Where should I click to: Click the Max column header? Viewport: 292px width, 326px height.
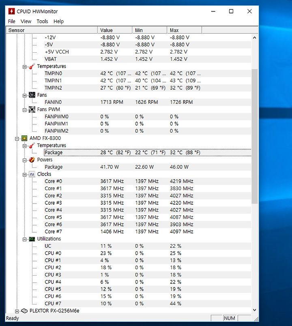point(185,30)
